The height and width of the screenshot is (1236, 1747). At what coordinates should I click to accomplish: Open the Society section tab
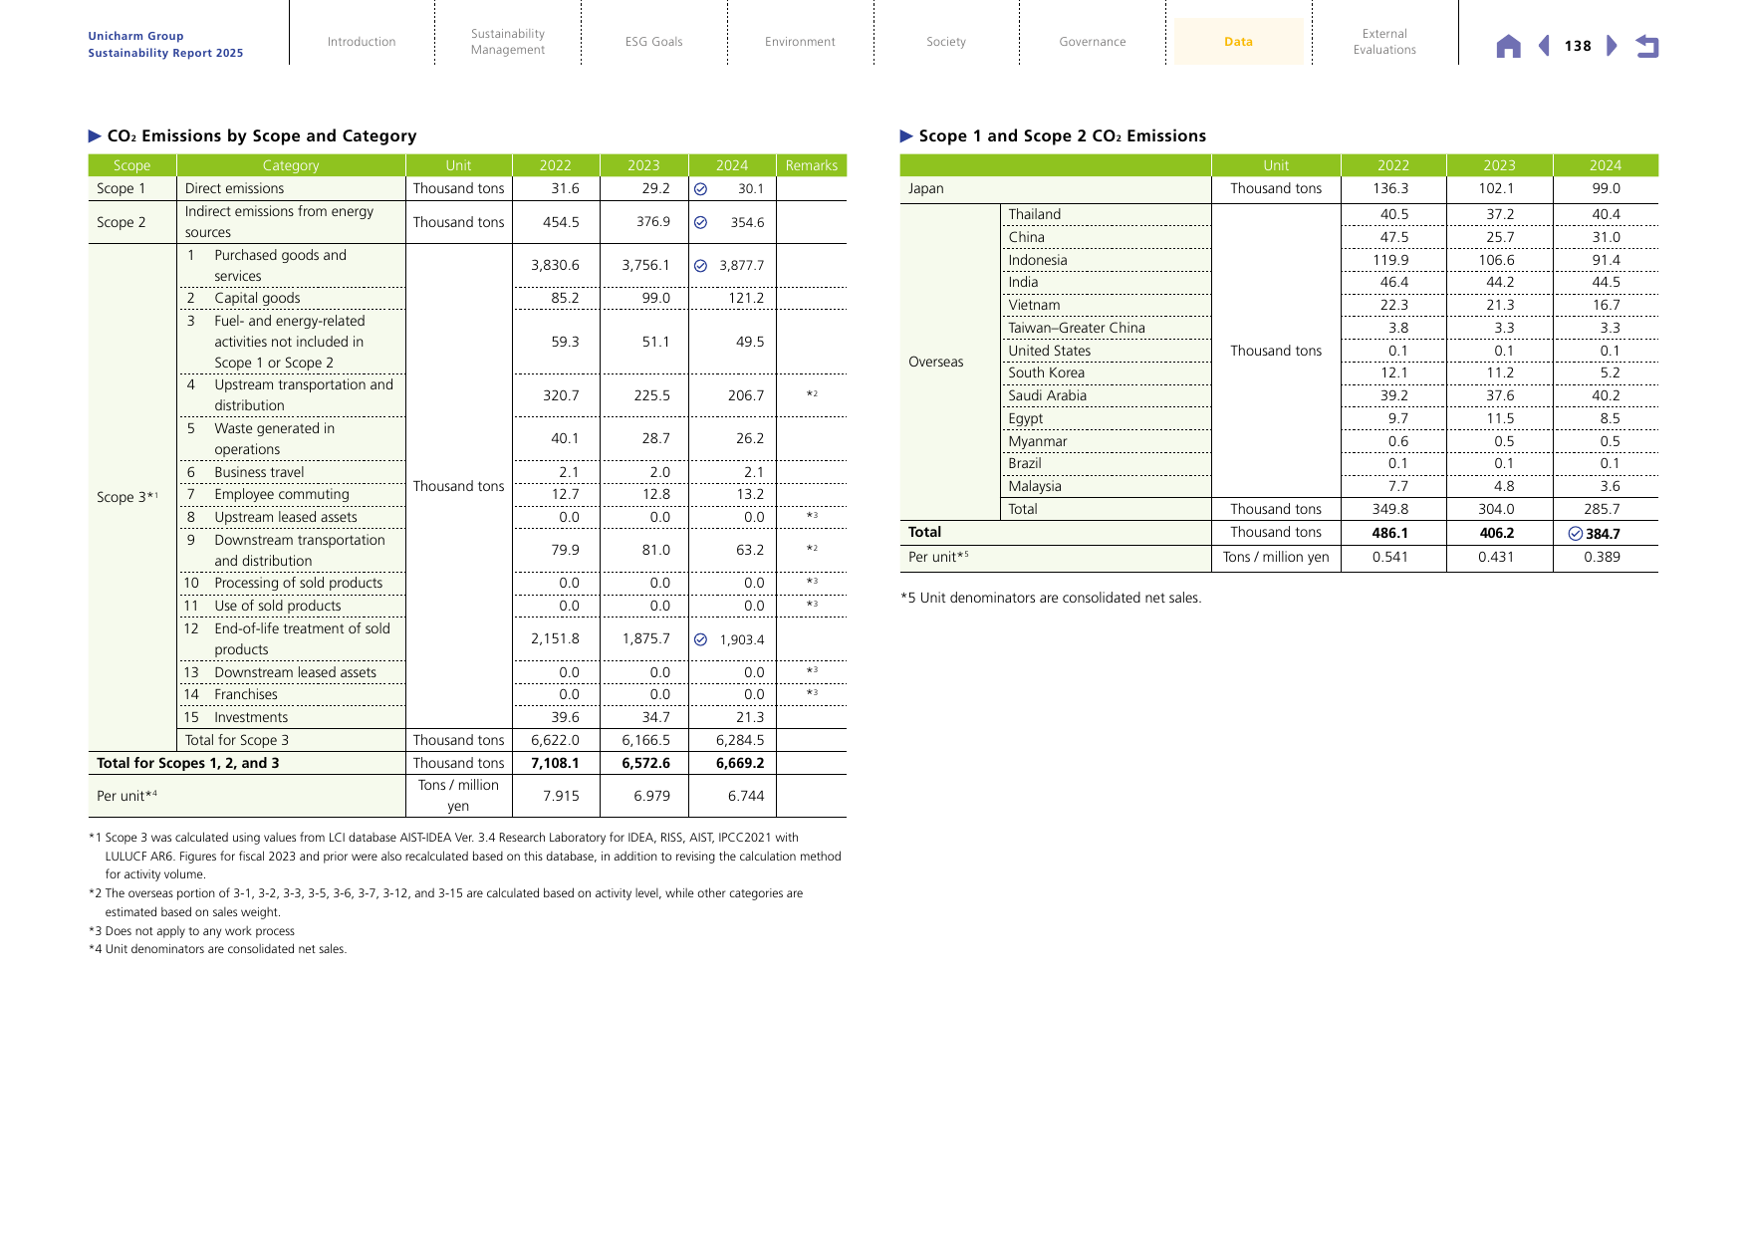[946, 42]
